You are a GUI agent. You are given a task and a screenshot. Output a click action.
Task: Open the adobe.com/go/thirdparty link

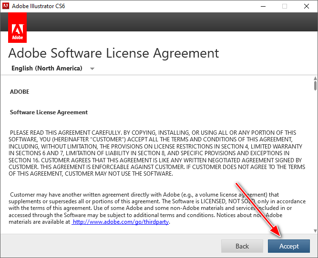(x=121, y=221)
